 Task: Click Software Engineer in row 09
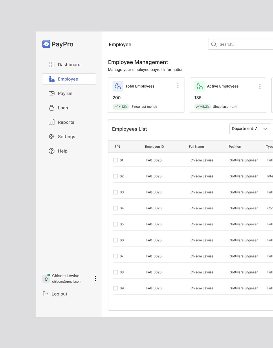(244, 288)
